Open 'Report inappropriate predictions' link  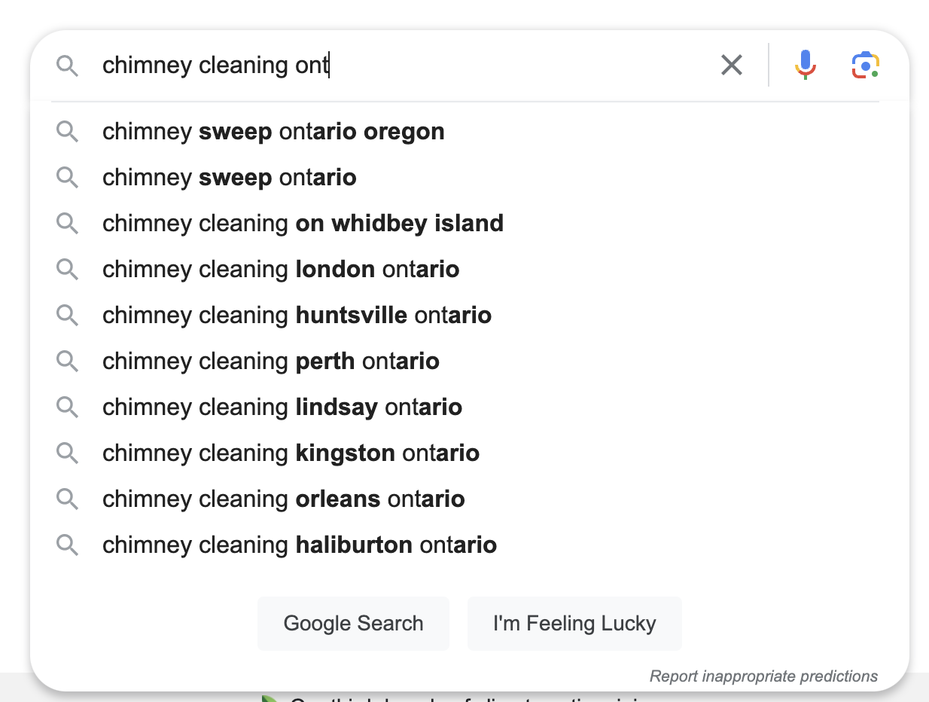pyautogui.click(x=763, y=676)
